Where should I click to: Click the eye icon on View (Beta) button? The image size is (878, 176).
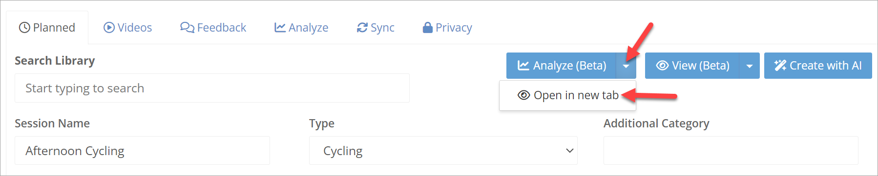[662, 65]
